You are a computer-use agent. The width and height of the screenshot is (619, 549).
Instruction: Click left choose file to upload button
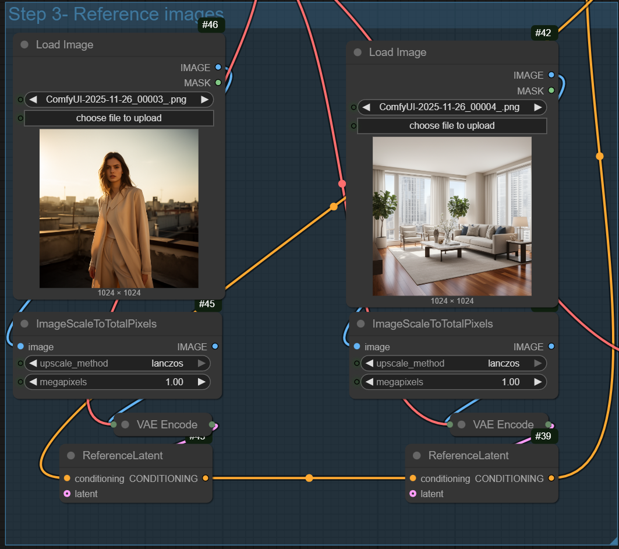tap(119, 118)
